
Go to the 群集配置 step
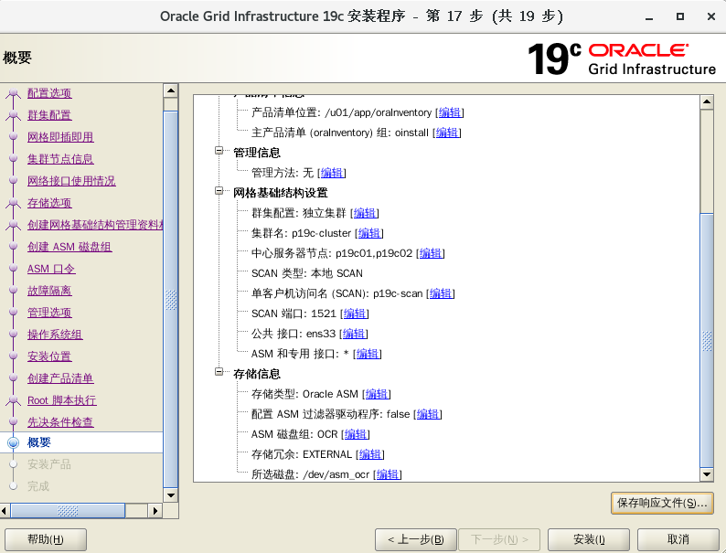(x=49, y=115)
